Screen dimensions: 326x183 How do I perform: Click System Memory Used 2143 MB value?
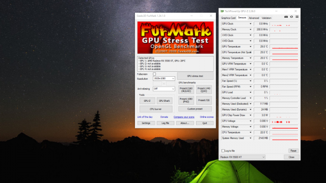click(x=261, y=138)
